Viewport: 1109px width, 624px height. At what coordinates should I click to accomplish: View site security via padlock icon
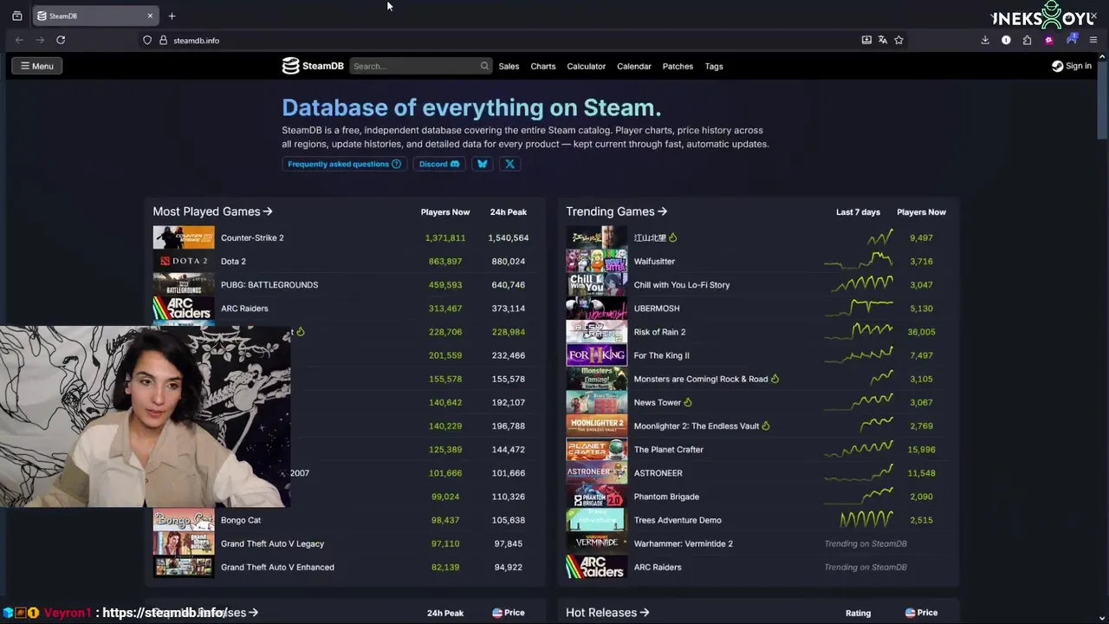[163, 40]
